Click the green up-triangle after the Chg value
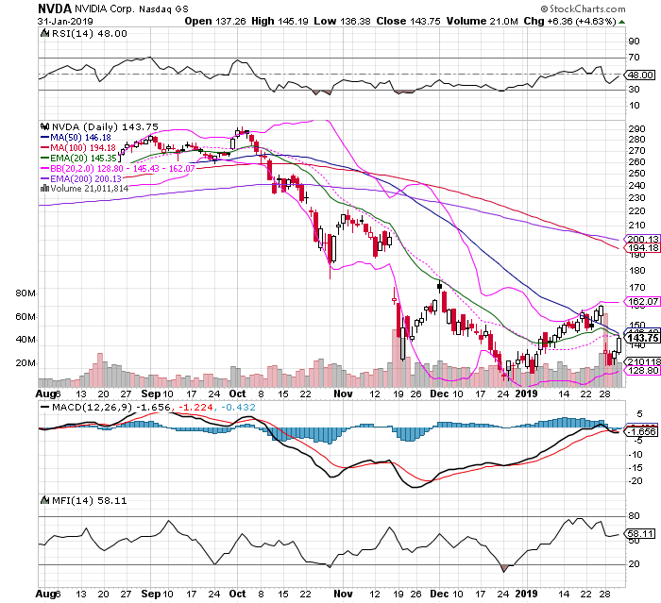This screenshot has width=661, height=603. 621,22
